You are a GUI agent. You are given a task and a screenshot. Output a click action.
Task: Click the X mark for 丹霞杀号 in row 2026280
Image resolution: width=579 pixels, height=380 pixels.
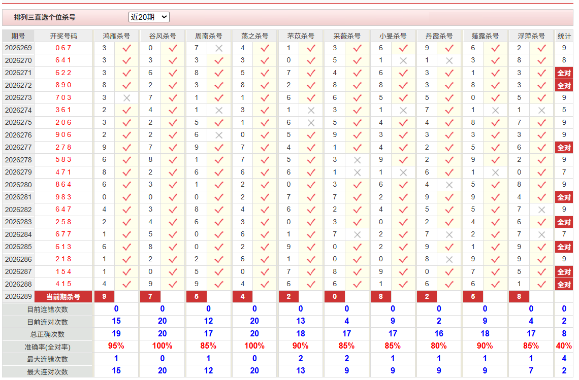click(x=449, y=185)
